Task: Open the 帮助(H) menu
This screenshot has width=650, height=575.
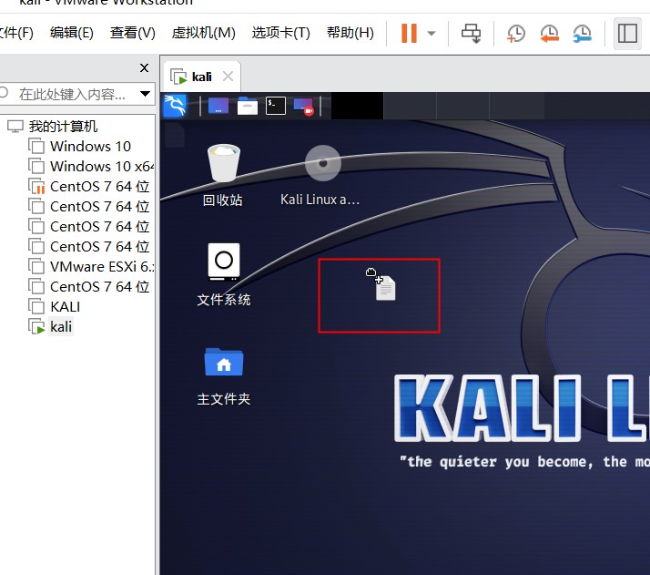Action: [350, 33]
